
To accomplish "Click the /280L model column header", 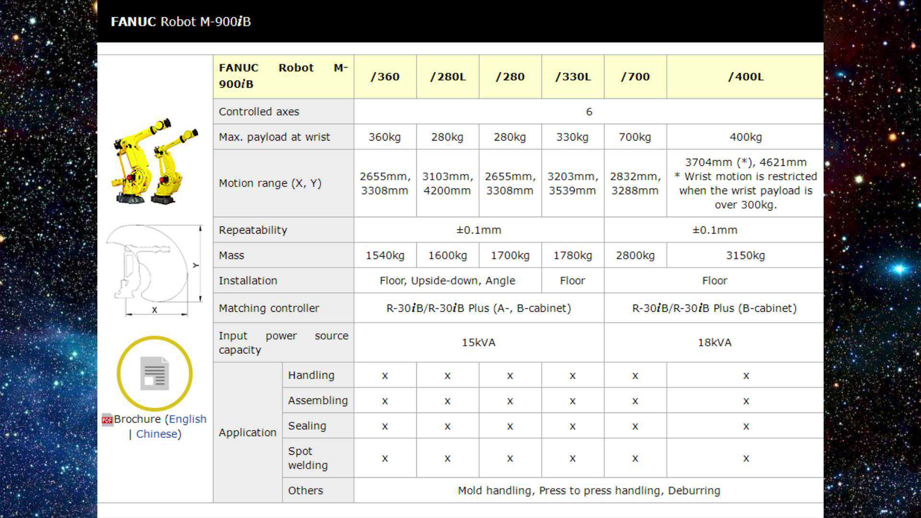I will 448,77.
